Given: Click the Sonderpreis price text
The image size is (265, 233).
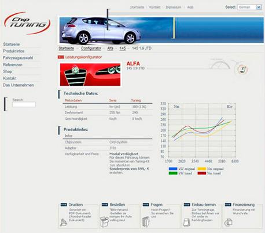Looking at the screenshot, I should click(x=129, y=169).
